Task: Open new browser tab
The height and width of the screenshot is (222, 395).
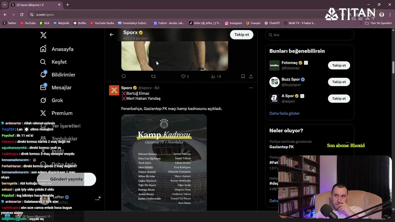Action: tap(68, 5)
